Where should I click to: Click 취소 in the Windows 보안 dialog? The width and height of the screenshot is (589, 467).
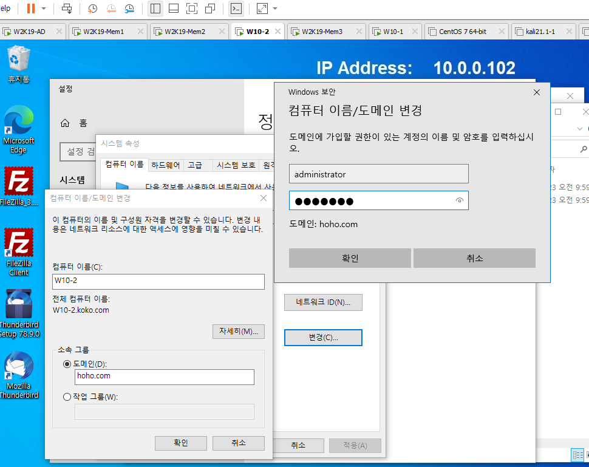pyautogui.click(x=474, y=258)
